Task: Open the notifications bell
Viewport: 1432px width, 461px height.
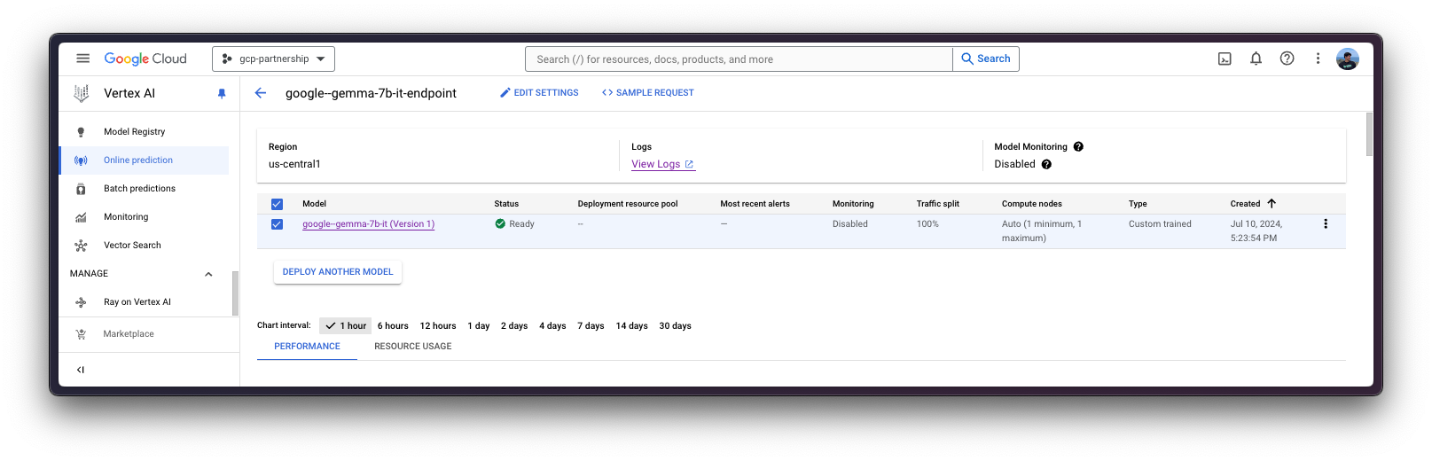Action: [1256, 59]
